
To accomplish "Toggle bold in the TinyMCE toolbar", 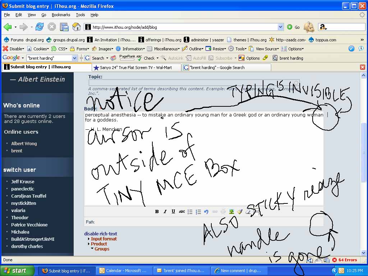I will click(x=157, y=212).
